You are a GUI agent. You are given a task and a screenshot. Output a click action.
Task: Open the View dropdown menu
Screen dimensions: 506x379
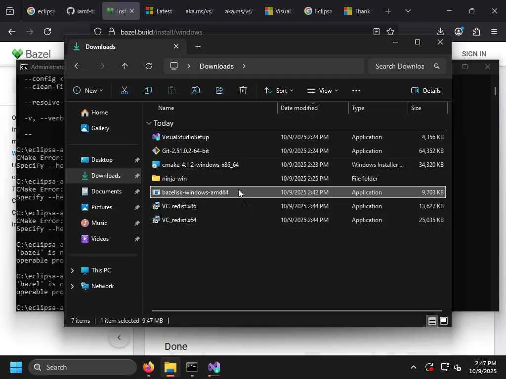pyautogui.click(x=323, y=91)
